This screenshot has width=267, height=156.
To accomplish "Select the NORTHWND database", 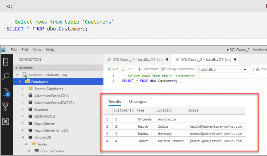I will coord(44,116).
